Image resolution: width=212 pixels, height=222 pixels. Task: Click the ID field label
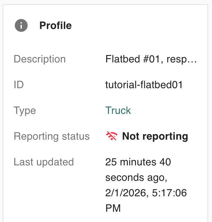tap(19, 85)
